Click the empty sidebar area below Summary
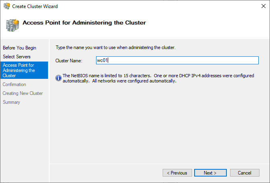 24,137
